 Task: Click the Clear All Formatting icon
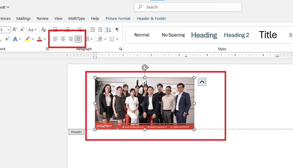[44, 29]
